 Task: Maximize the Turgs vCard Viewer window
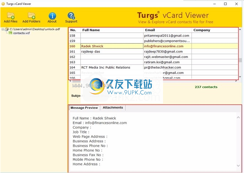[x=225, y=4]
